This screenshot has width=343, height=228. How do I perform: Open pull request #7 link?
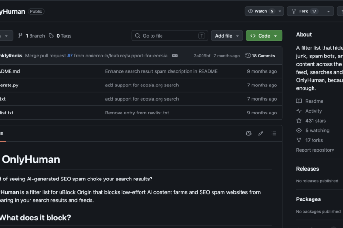pyautogui.click(x=70, y=56)
